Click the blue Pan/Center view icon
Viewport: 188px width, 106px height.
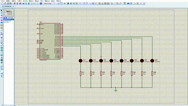(68, 4)
